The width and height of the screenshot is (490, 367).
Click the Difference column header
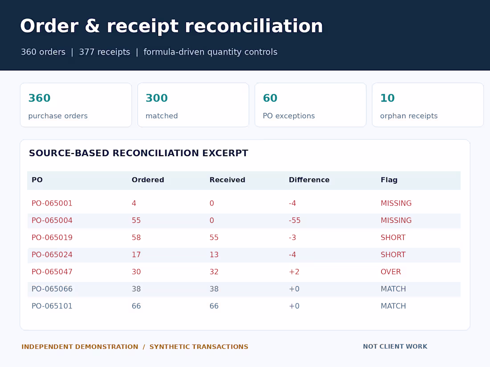[x=309, y=180]
